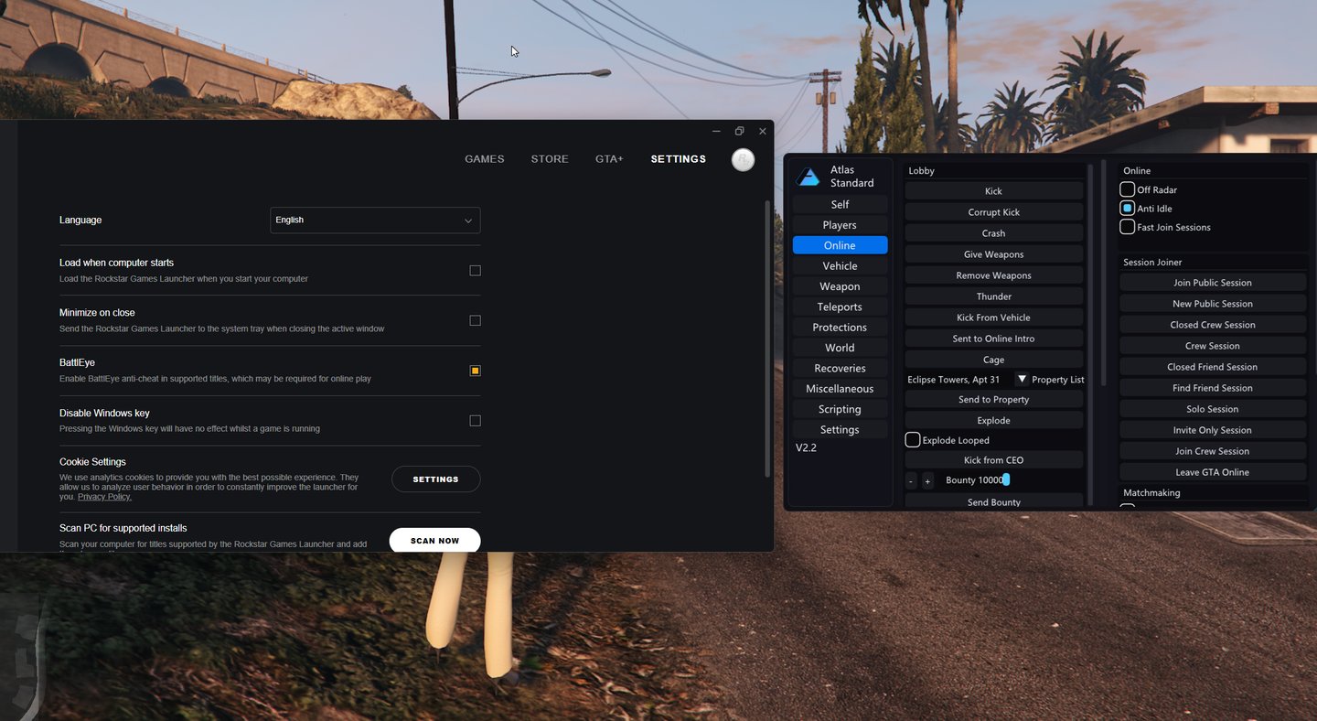Click the Cage button
1317x721 pixels.
[x=993, y=360]
